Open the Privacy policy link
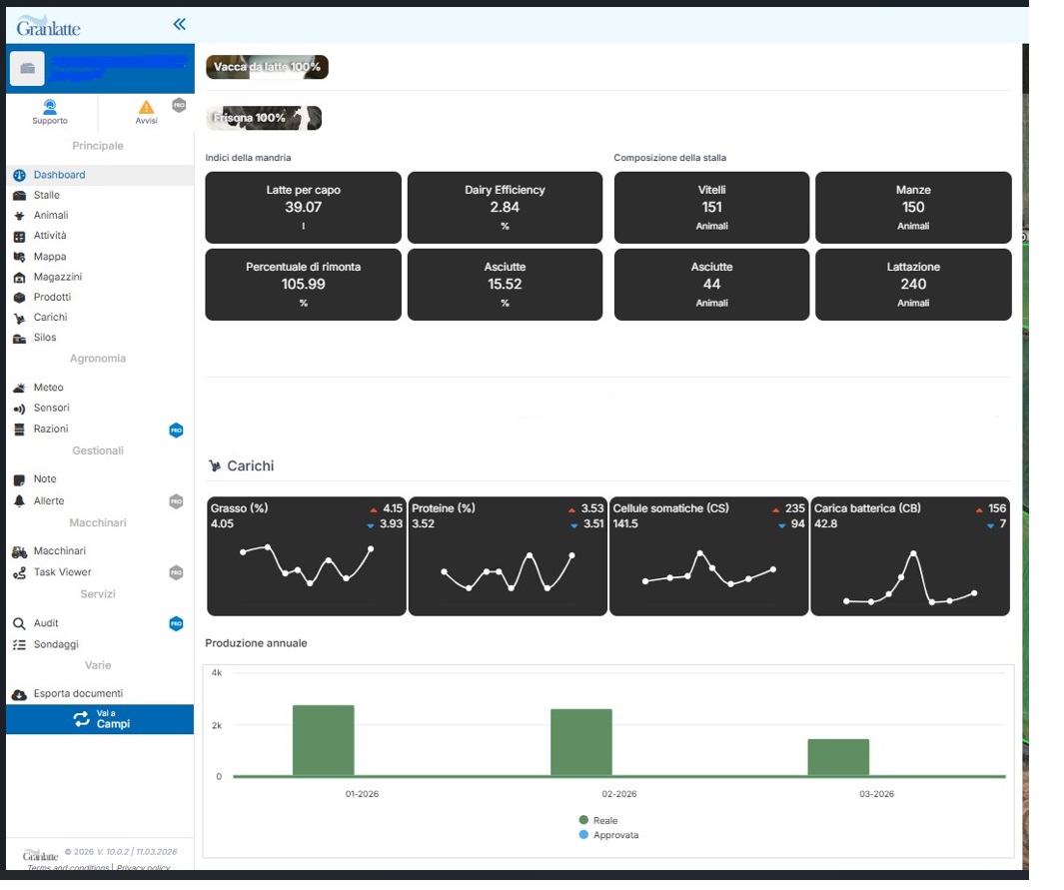 (x=143, y=868)
